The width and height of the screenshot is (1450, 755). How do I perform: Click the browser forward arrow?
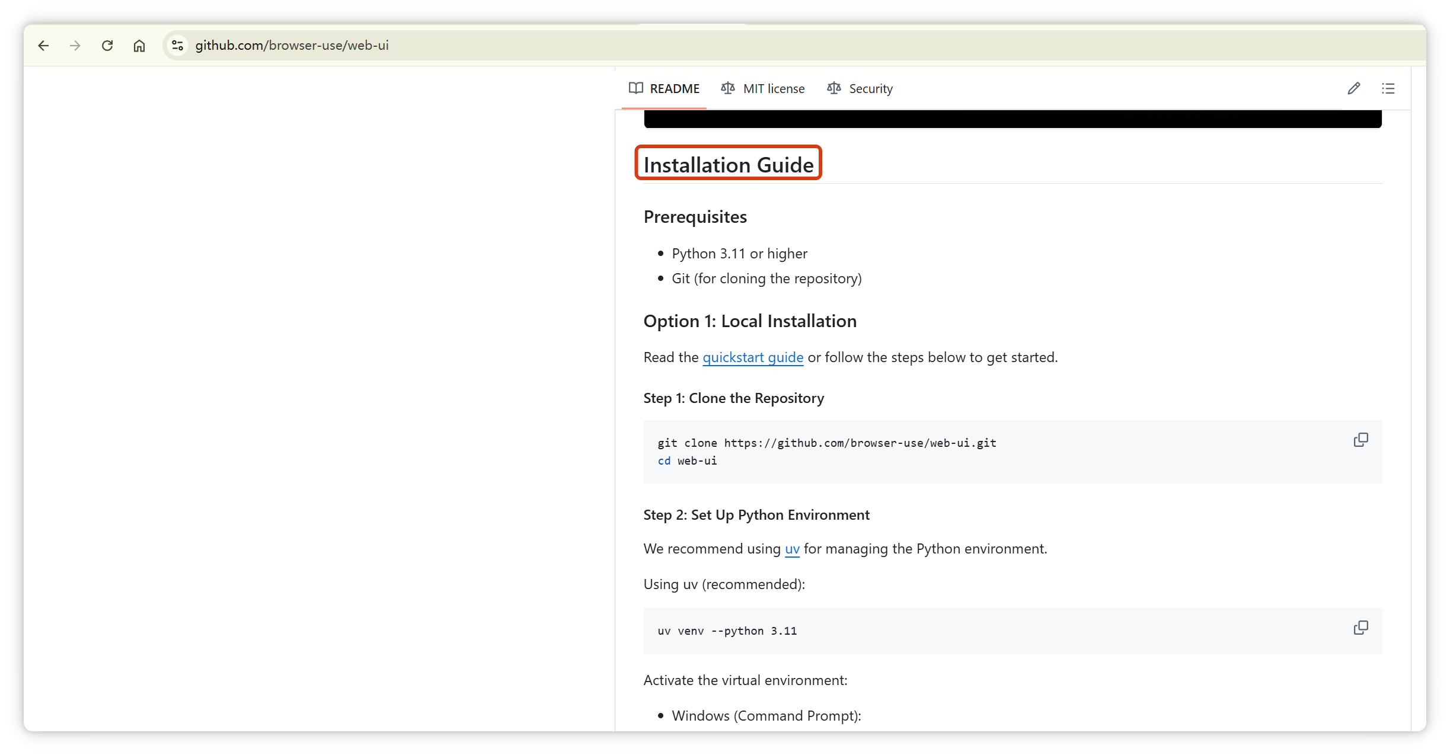(x=75, y=46)
